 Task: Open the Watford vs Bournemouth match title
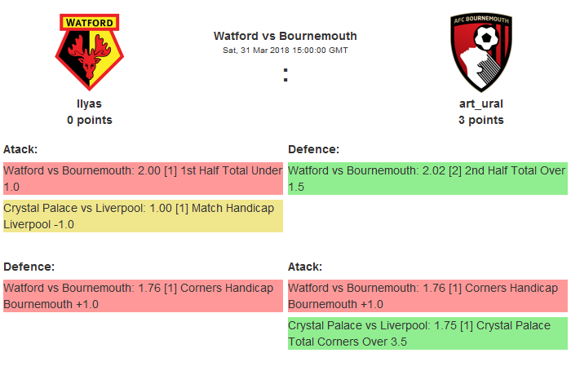click(285, 36)
